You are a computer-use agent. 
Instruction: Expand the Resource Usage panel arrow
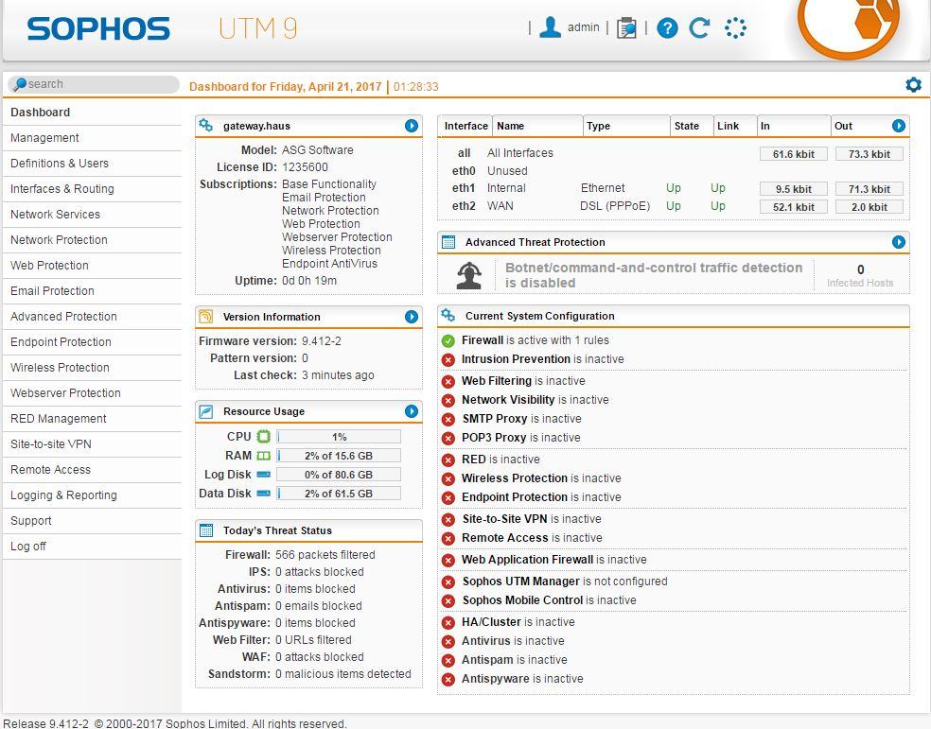(412, 411)
